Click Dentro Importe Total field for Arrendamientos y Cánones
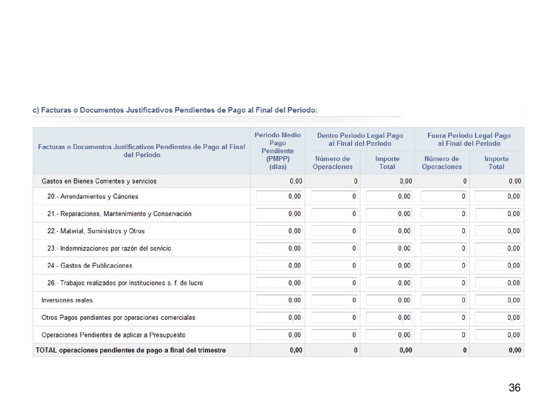The image size is (554, 415). 389,196
